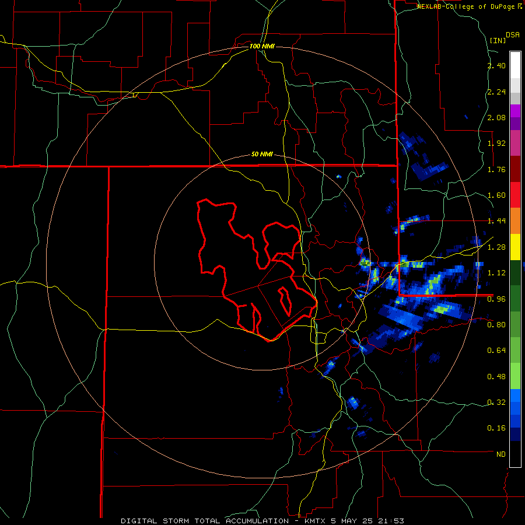The image size is (525, 525).
Task: Click the 0.48 scale value
Action: pyautogui.click(x=496, y=377)
